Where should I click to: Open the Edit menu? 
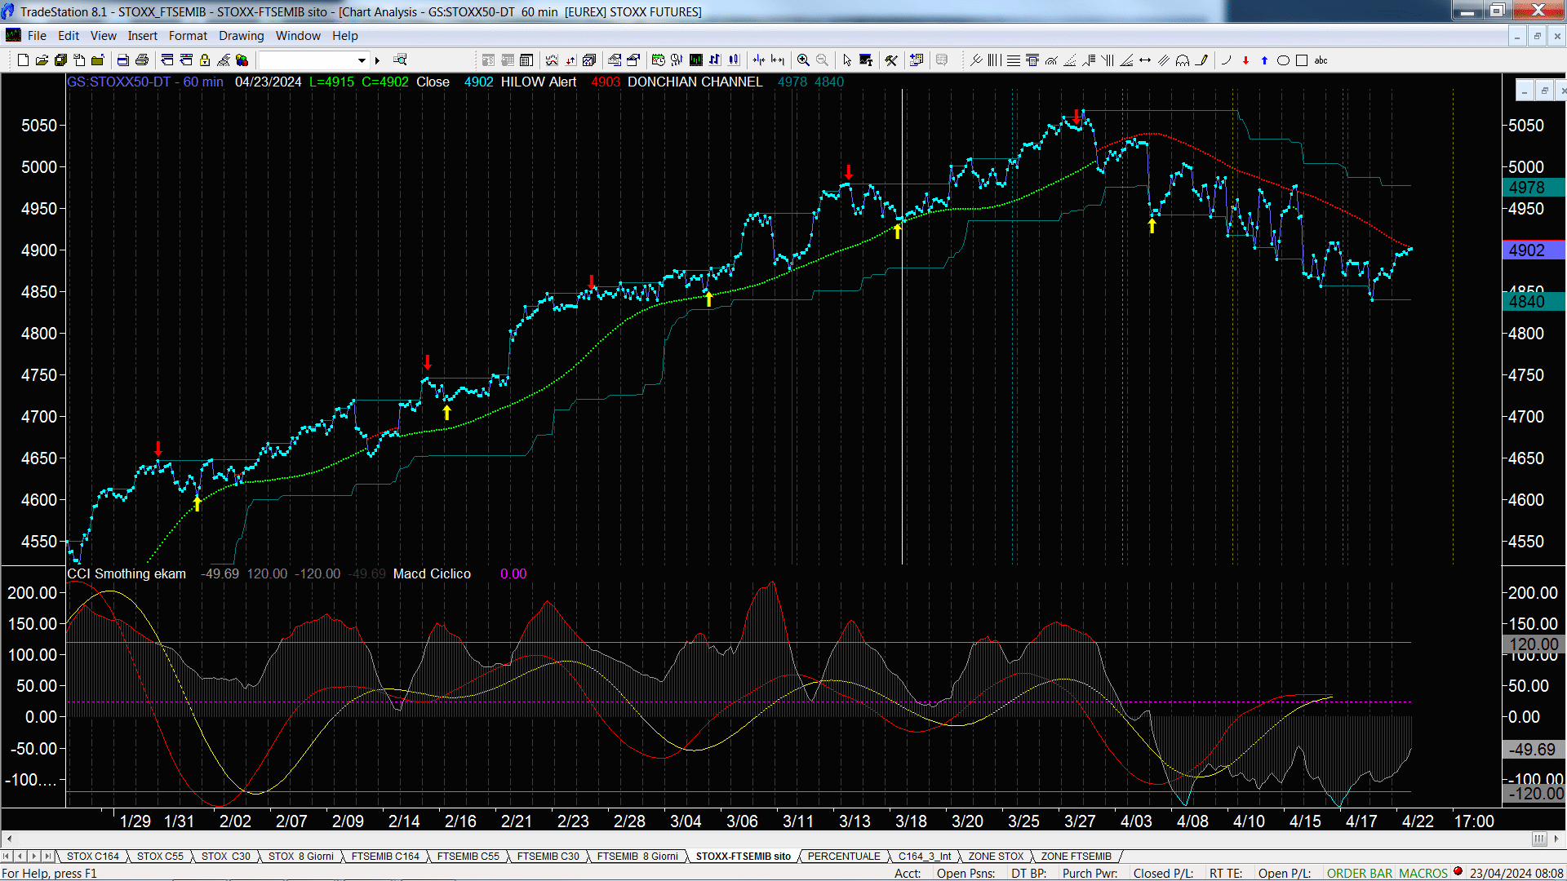pyautogui.click(x=69, y=36)
